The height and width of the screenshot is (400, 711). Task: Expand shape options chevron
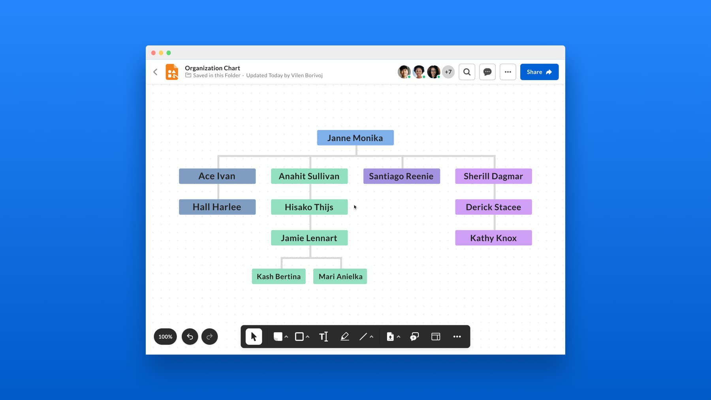tap(308, 337)
